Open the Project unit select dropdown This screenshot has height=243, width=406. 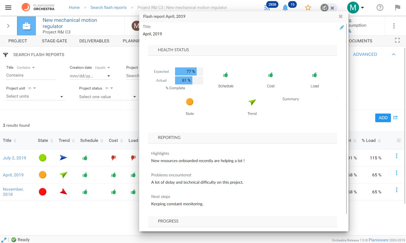pos(35,97)
